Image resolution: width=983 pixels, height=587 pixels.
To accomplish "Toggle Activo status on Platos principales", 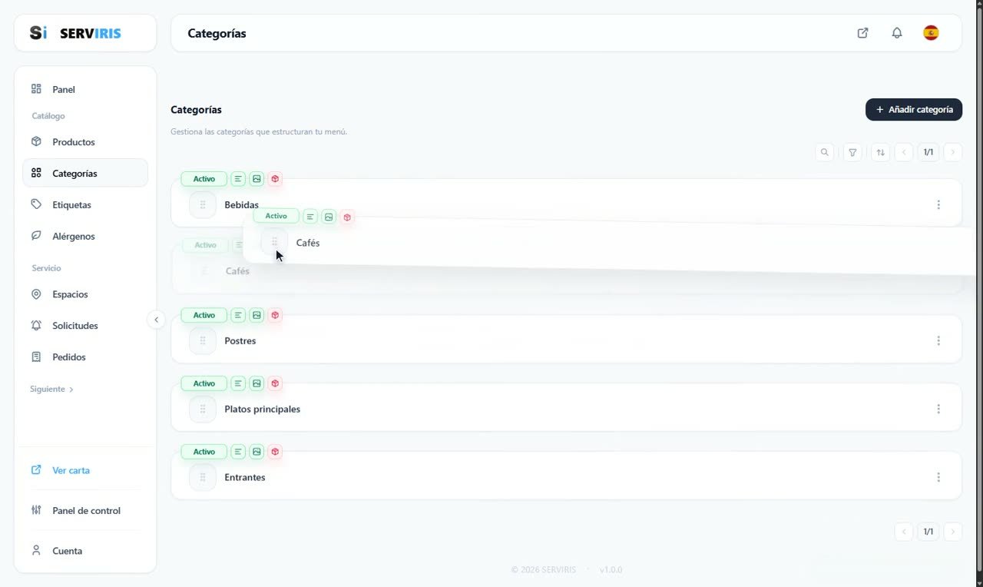I will pyautogui.click(x=204, y=383).
